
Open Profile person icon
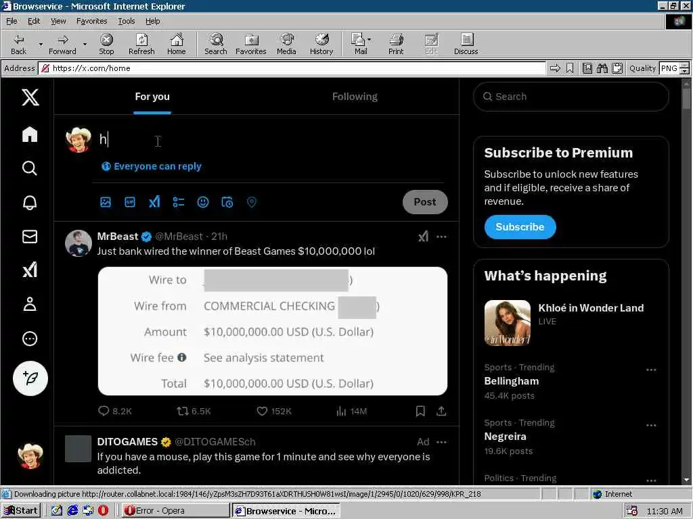point(30,304)
